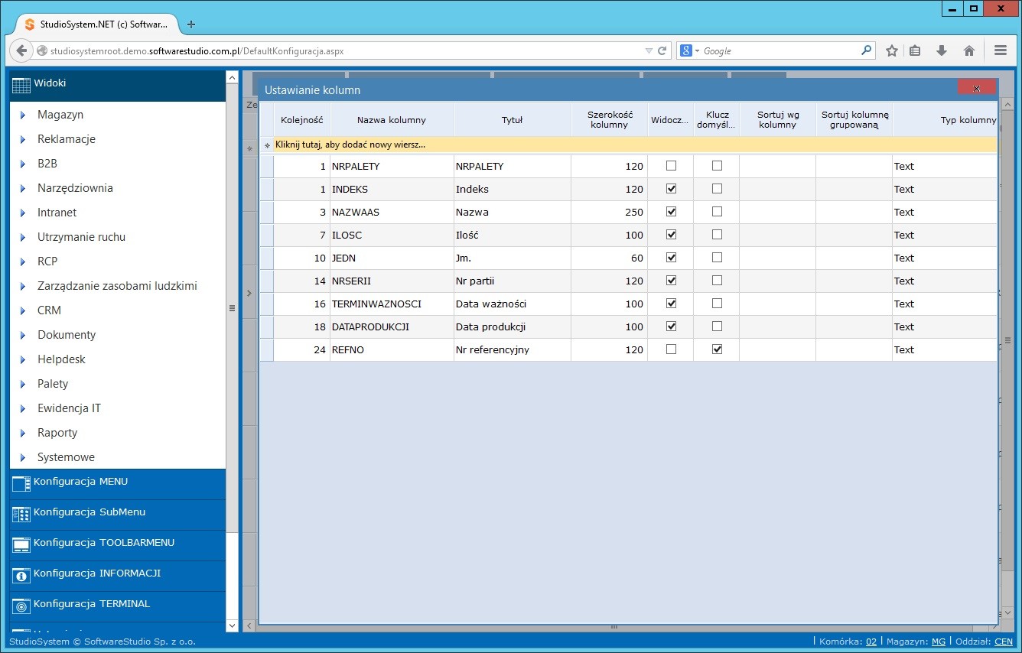Expand the Intranet tree node
Image resolution: width=1022 pixels, height=653 pixels.
[23, 213]
